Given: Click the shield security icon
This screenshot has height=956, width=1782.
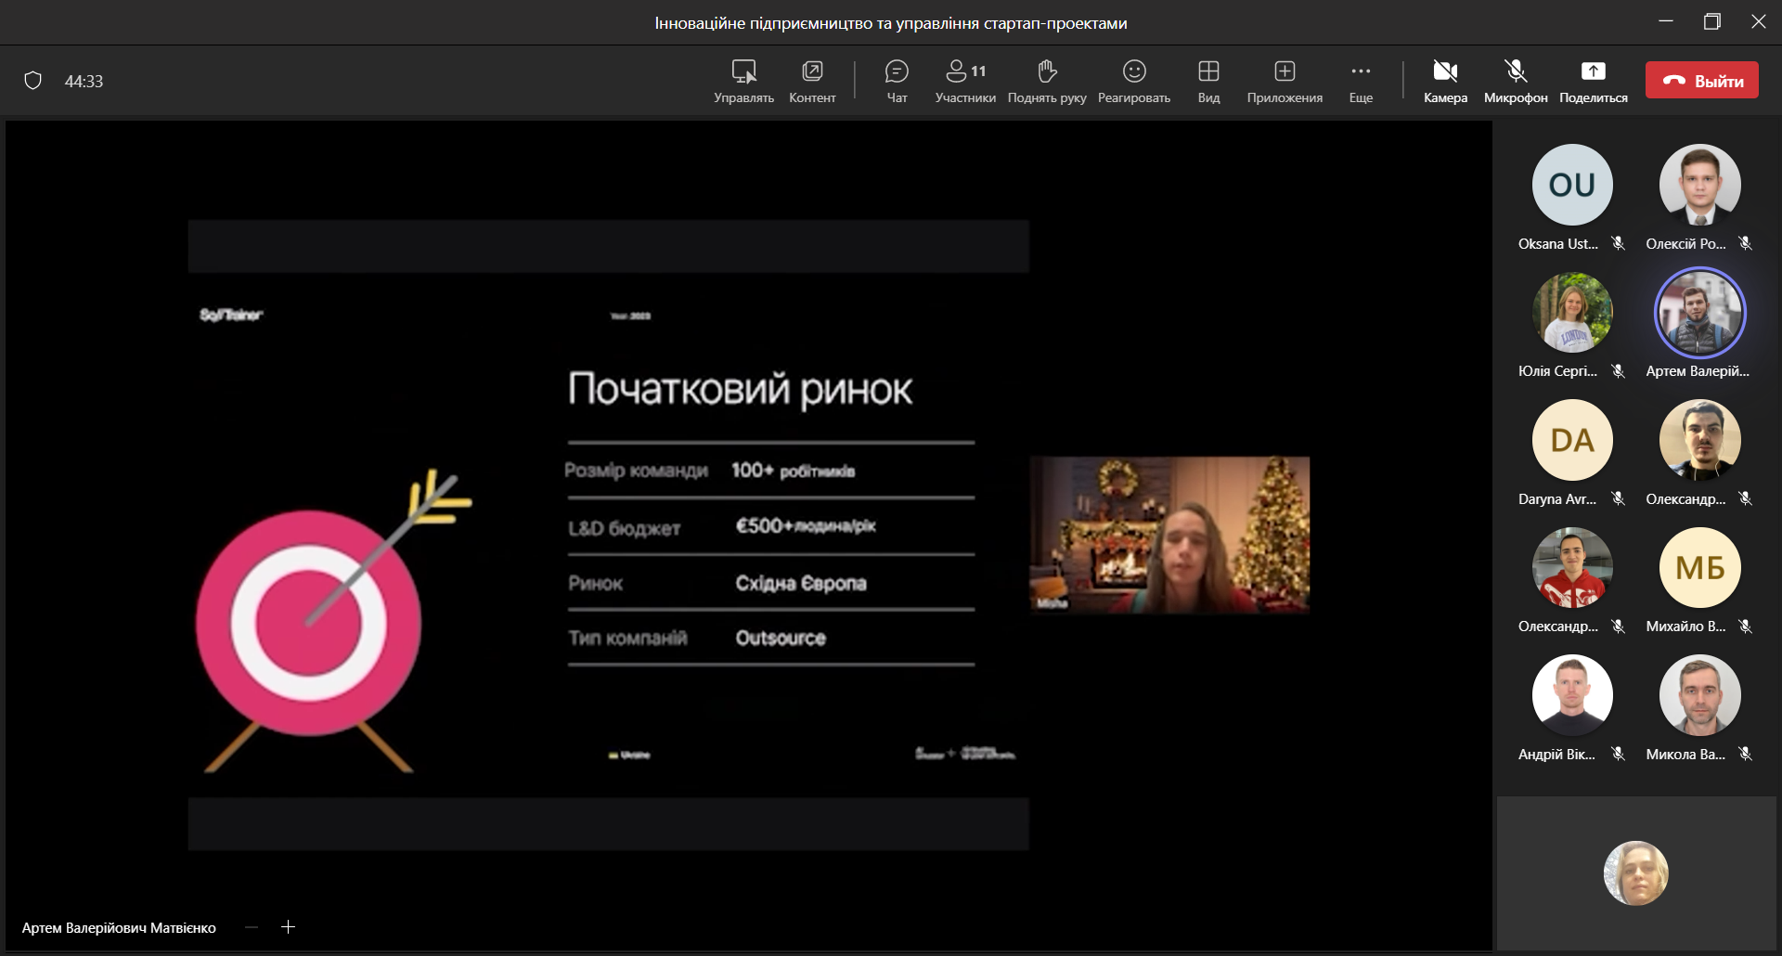Looking at the screenshot, I should pos(33,81).
